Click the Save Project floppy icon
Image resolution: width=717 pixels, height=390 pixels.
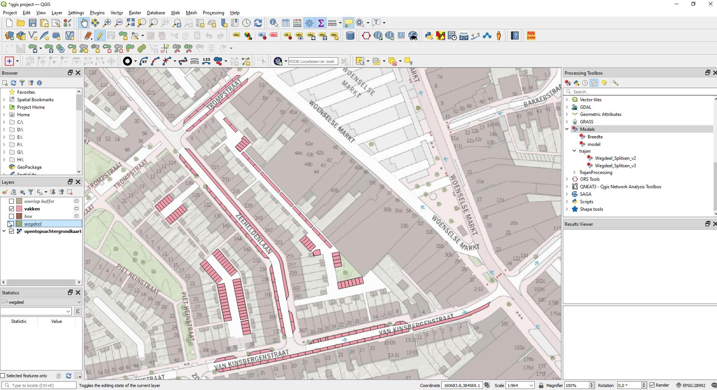tap(33, 23)
